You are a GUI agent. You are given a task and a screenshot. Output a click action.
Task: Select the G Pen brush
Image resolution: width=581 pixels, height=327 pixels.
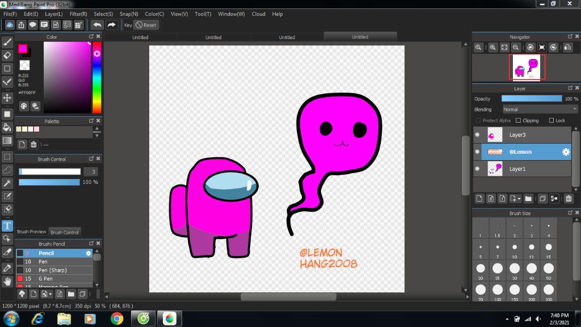(x=54, y=279)
